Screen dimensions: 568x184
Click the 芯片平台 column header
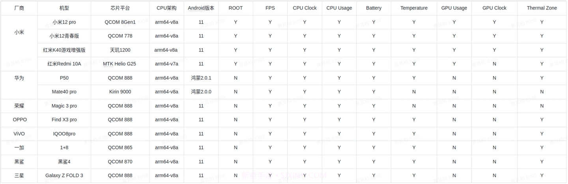[x=120, y=8]
